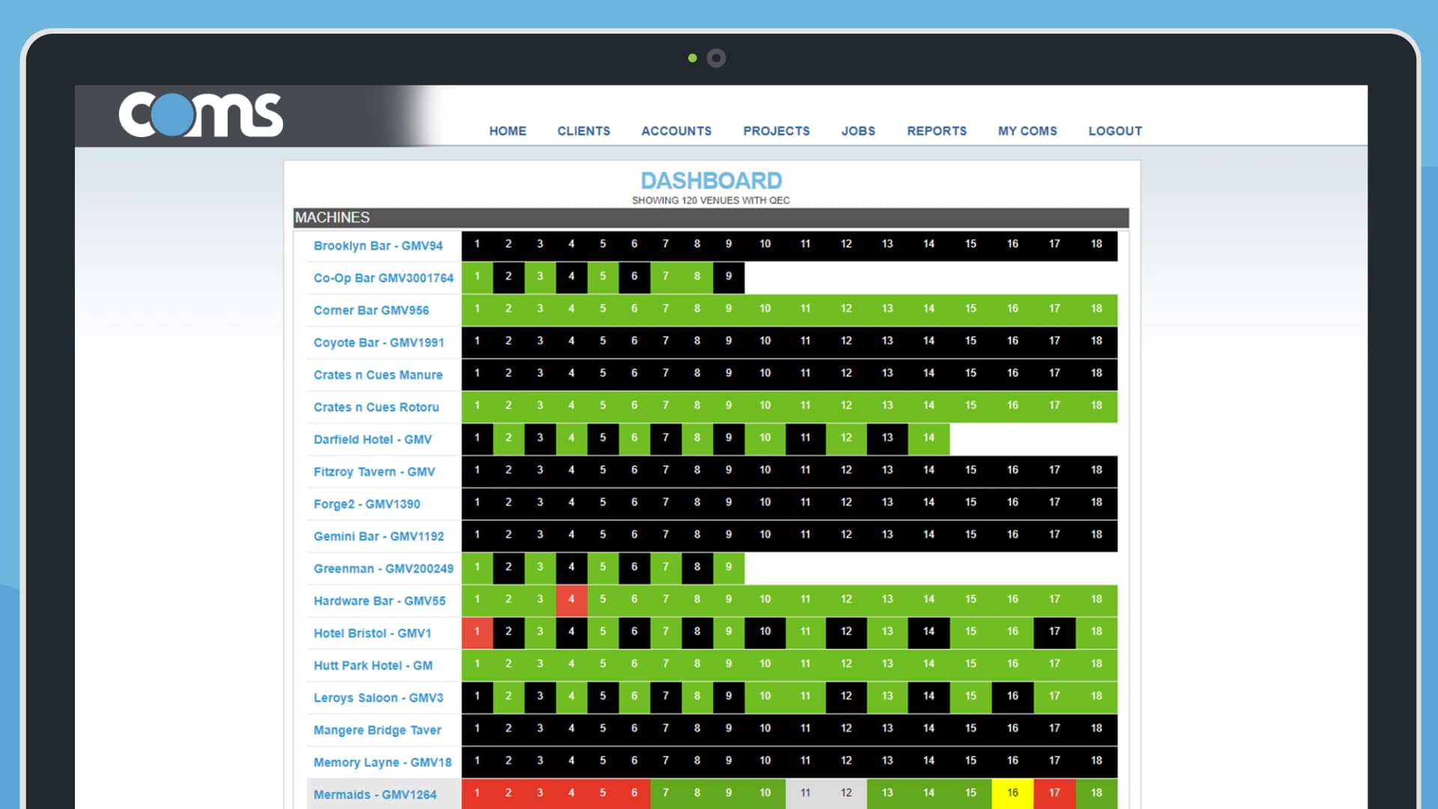Open the REPORTS menu
1438x809 pixels.
(x=936, y=131)
